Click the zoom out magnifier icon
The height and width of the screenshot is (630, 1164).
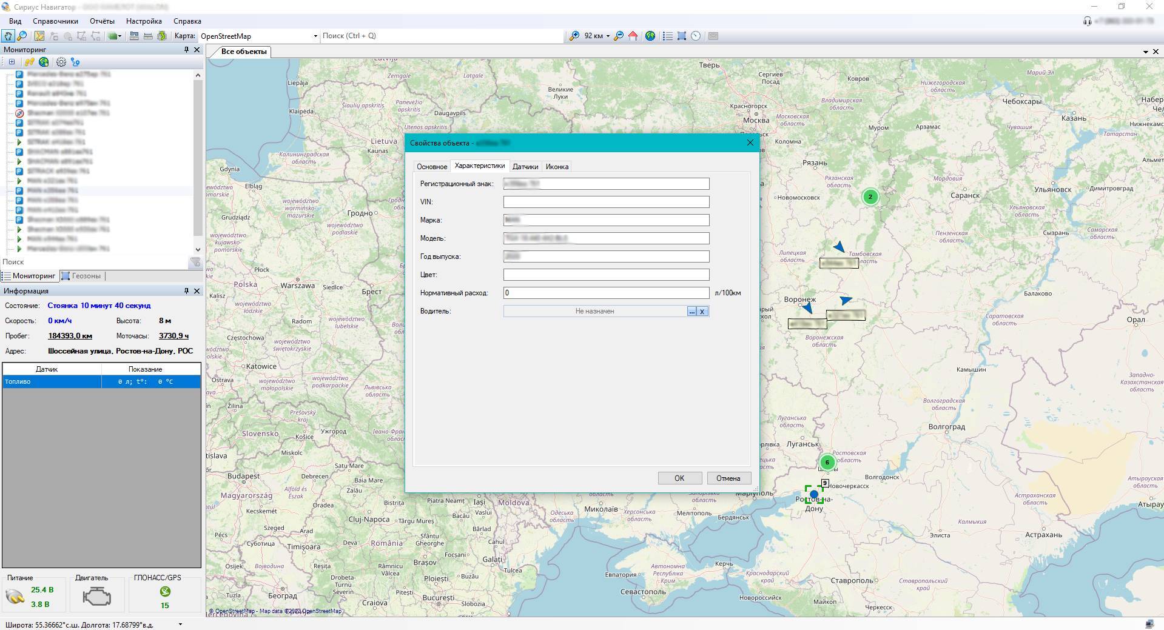(618, 36)
